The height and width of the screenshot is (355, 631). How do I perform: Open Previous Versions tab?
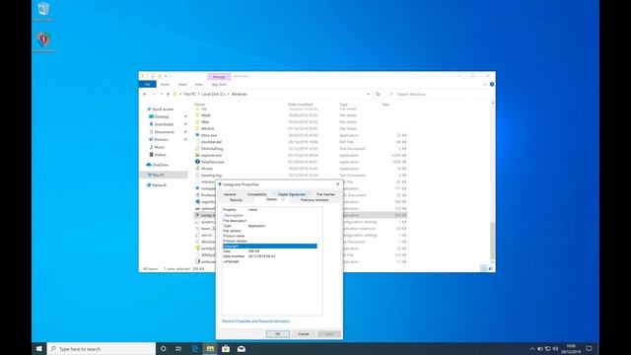(x=315, y=200)
